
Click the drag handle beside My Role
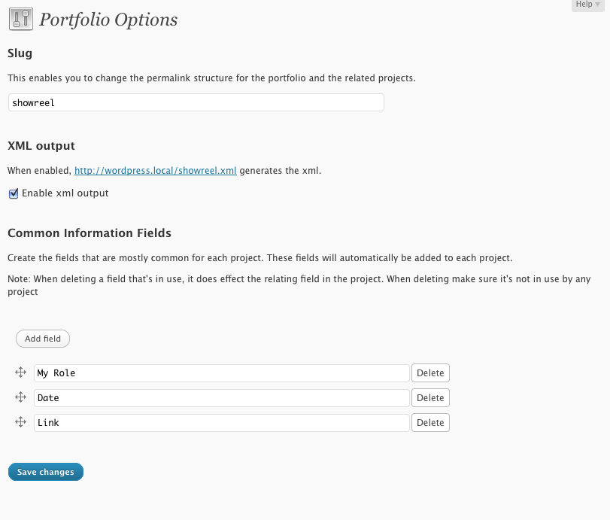pos(20,373)
